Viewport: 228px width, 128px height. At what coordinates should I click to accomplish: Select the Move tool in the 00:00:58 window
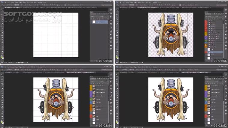pos(2,10)
